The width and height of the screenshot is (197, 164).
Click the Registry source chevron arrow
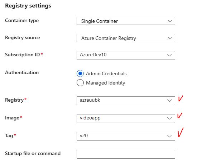(x=170, y=38)
